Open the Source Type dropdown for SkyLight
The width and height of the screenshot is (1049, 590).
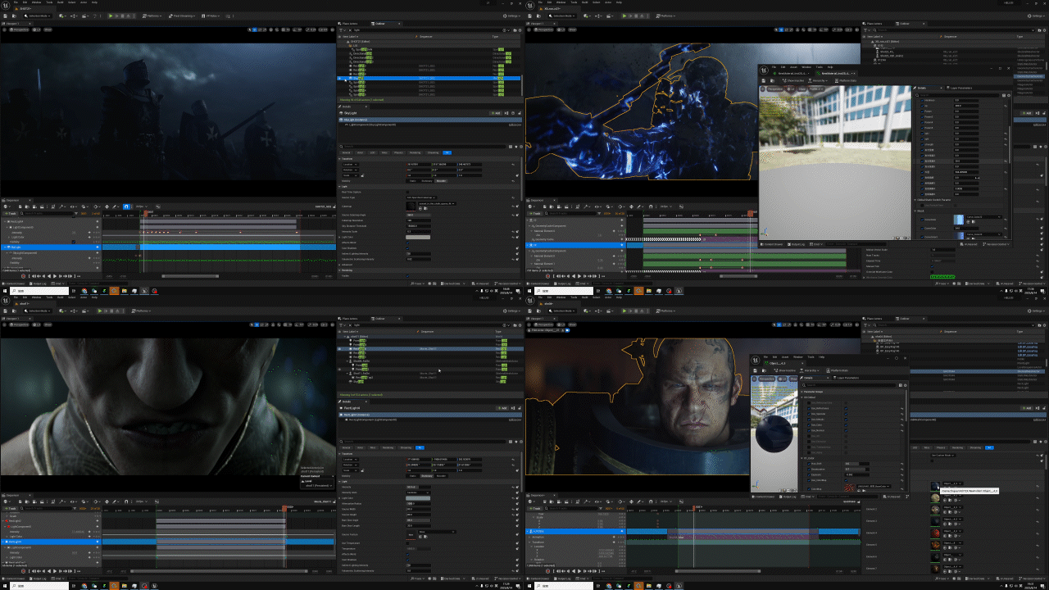[421, 197]
